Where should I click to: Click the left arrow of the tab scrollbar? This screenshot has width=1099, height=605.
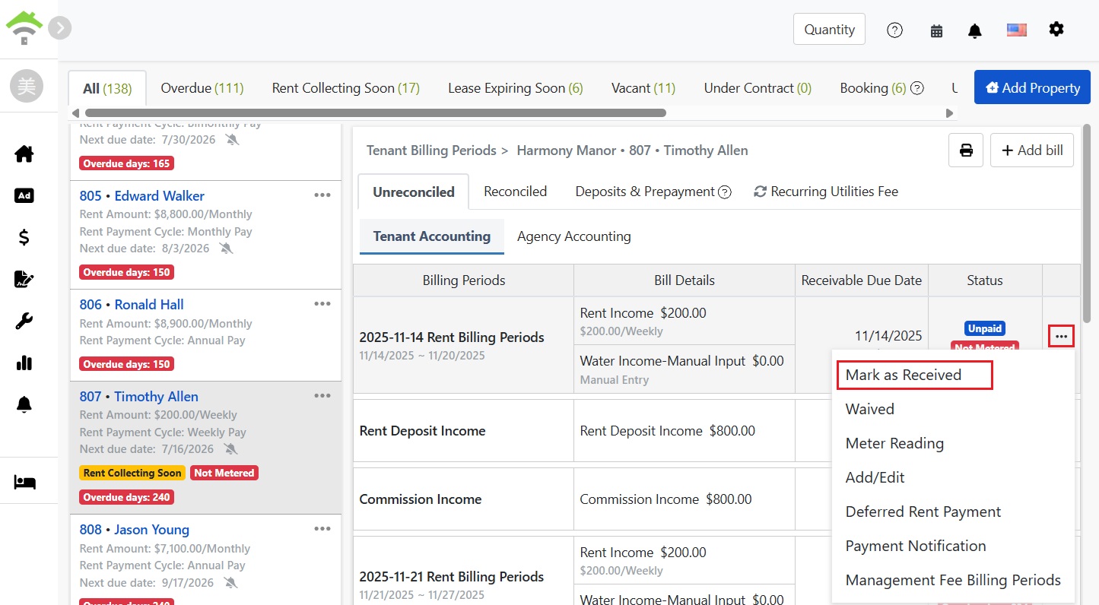coord(75,113)
